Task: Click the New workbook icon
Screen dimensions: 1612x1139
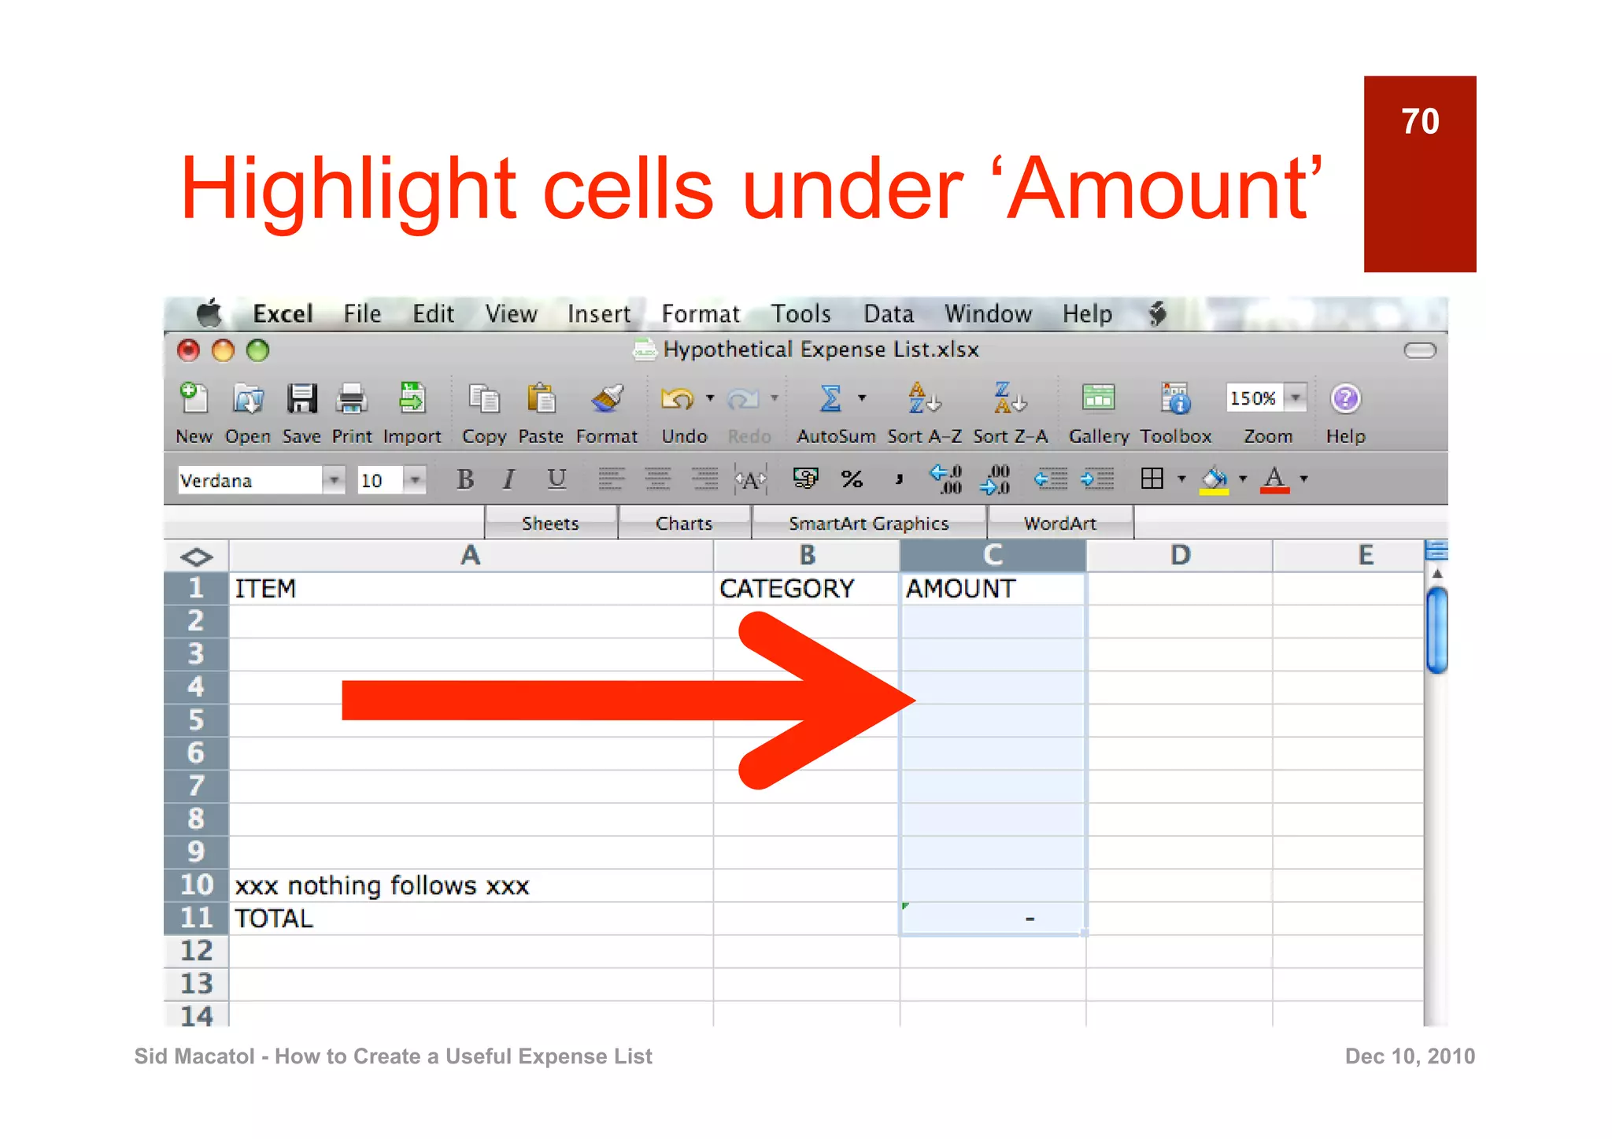Action: tap(194, 398)
